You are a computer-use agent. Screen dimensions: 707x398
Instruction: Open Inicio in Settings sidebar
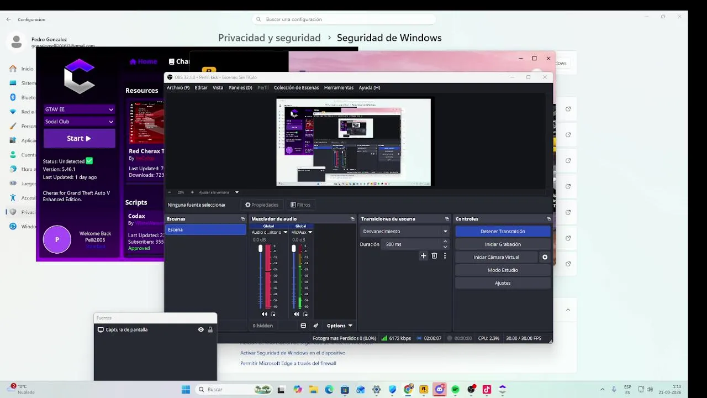pos(22,69)
